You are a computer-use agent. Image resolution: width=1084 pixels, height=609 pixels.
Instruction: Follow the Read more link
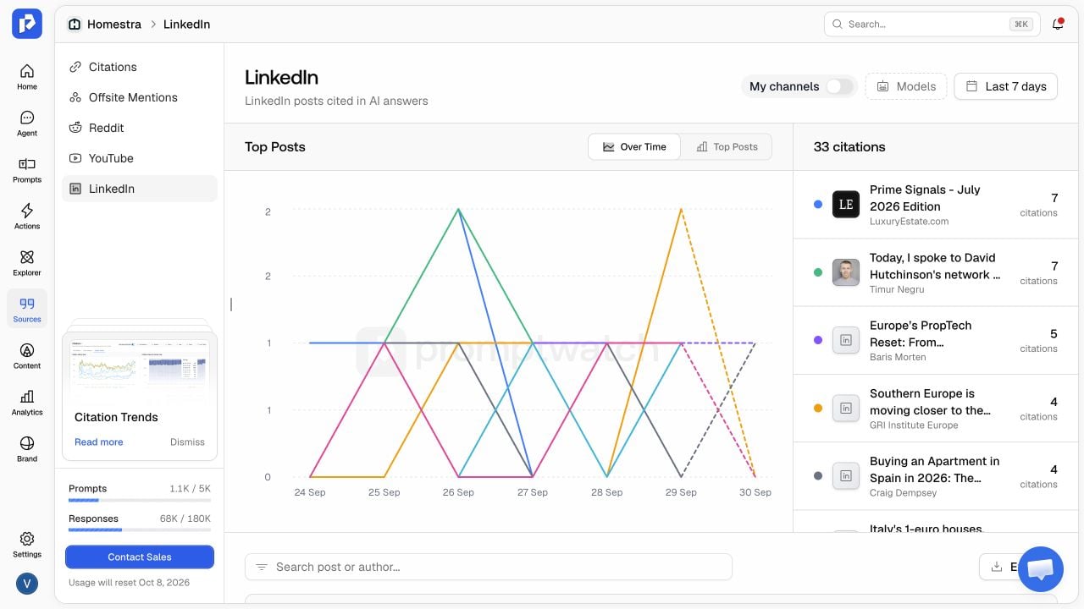coord(99,442)
